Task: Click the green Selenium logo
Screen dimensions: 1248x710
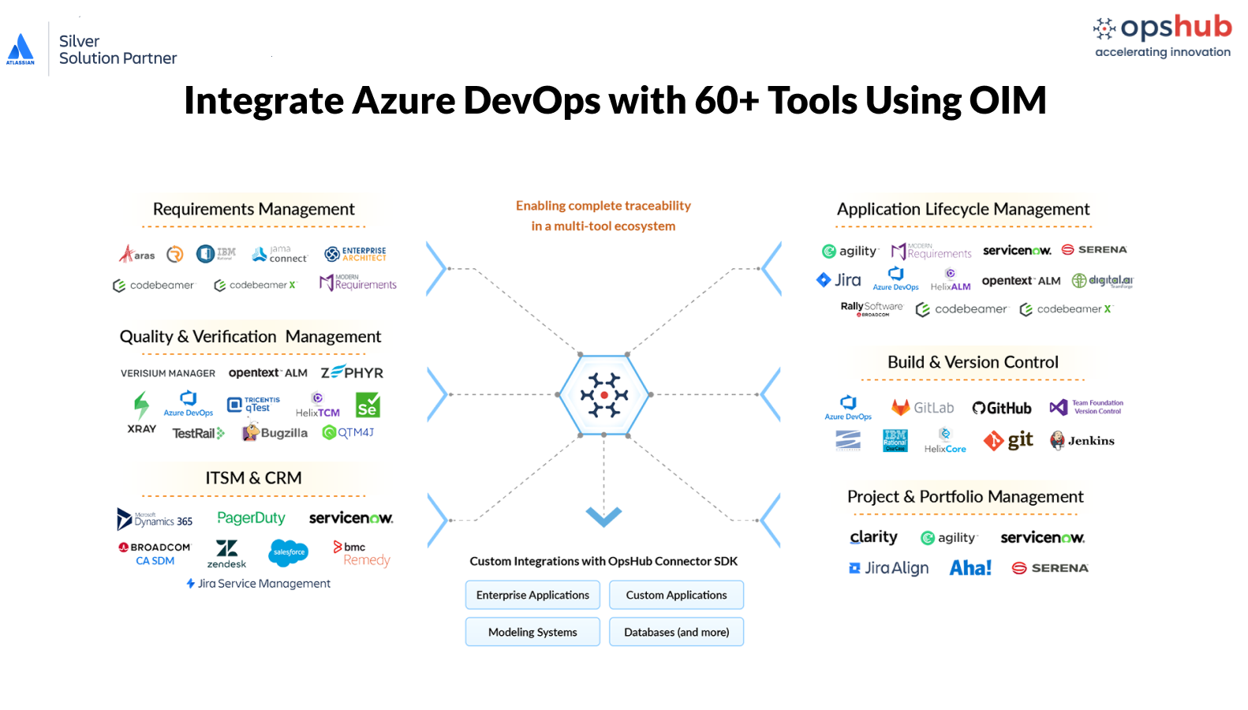Action: click(368, 405)
